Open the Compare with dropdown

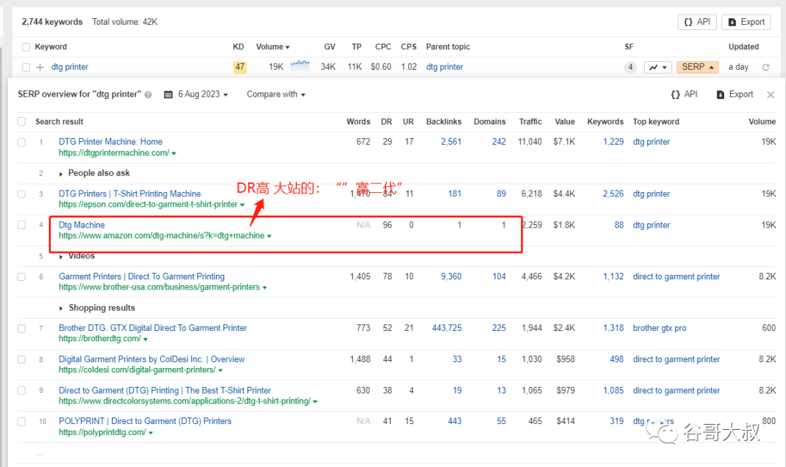(276, 95)
